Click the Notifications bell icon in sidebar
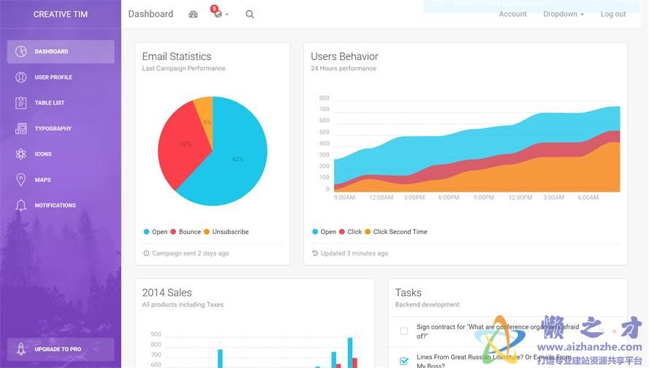649x368 pixels. pos(21,206)
